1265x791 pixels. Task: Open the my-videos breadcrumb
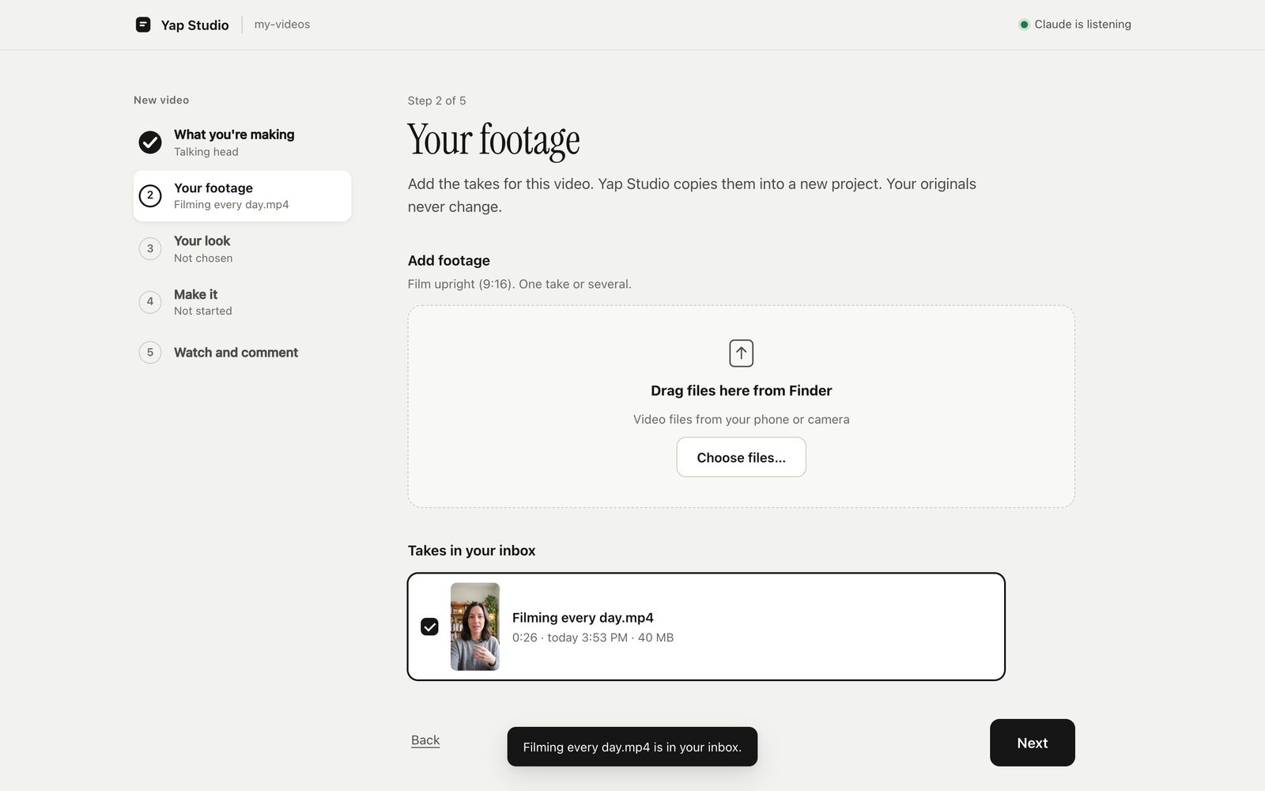click(x=282, y=25)
